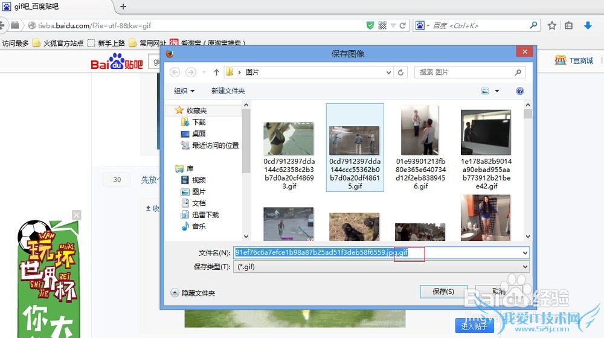
Task: Select thumbnail 0cd7912397dda144ccc55362b0...5.gif
Action: pos(355,147)
